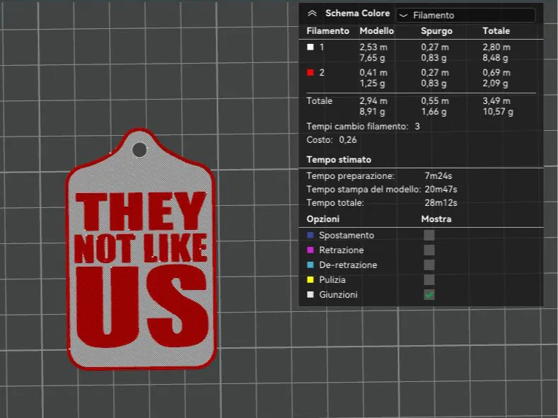Toggle the Spostamento display checkbox
558x418 pixels.
tap(429, 235)
